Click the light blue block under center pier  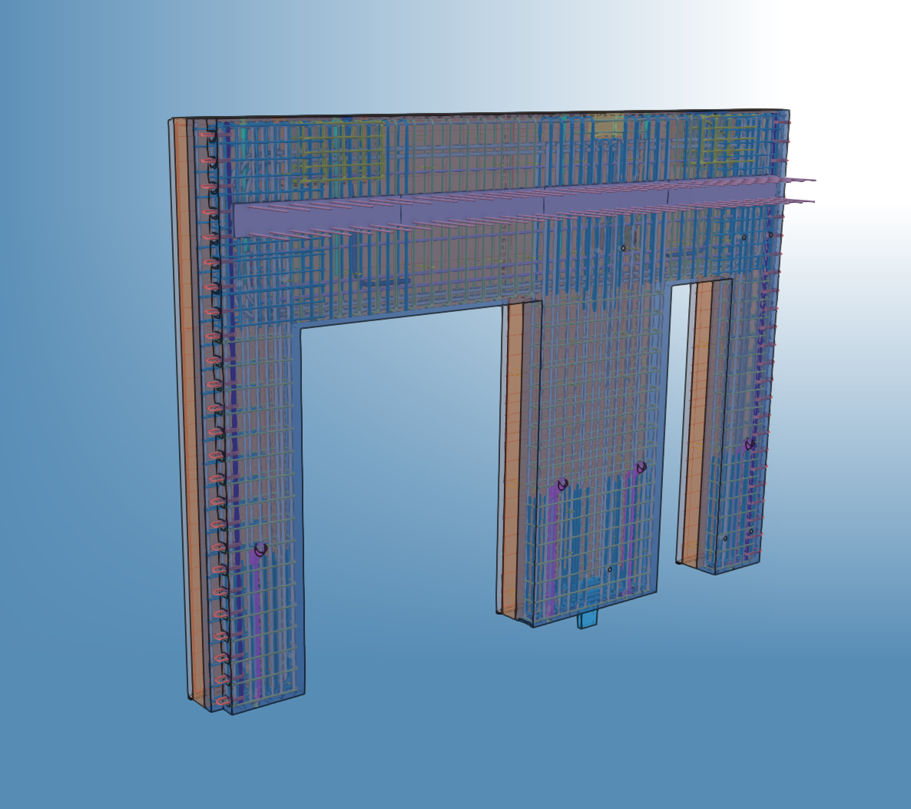point(588,619)
